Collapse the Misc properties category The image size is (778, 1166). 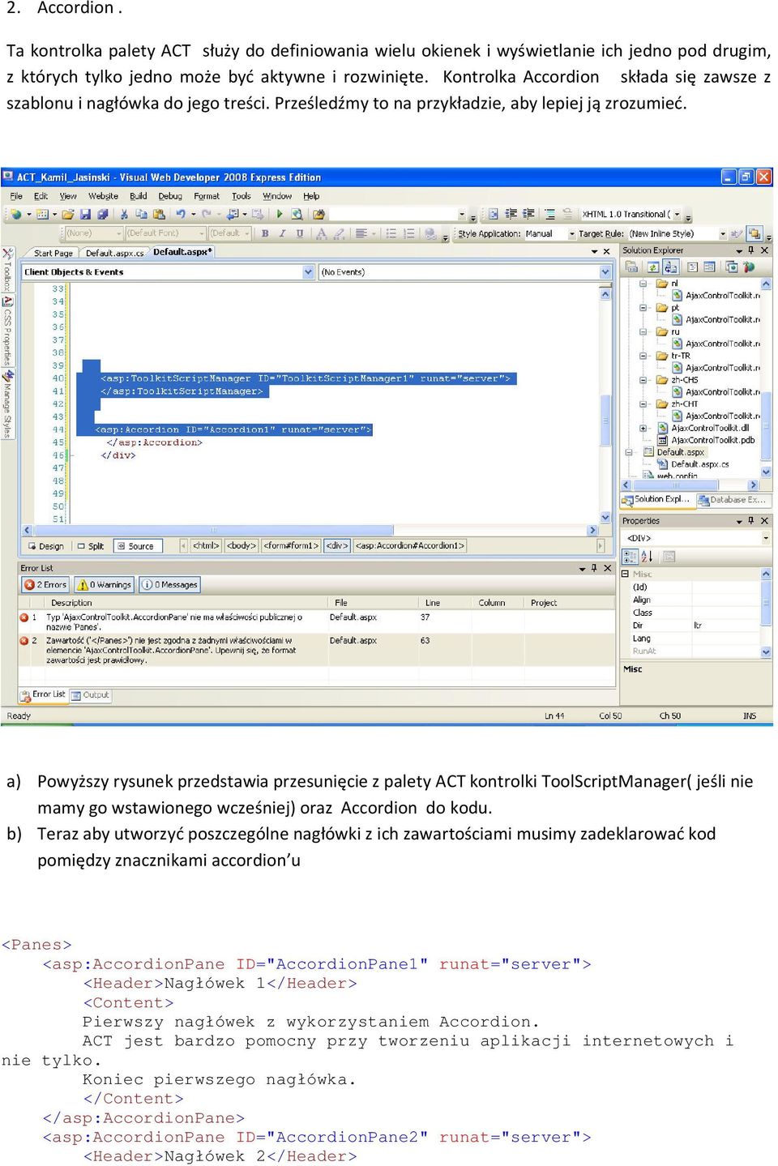[x=625, y=574]
